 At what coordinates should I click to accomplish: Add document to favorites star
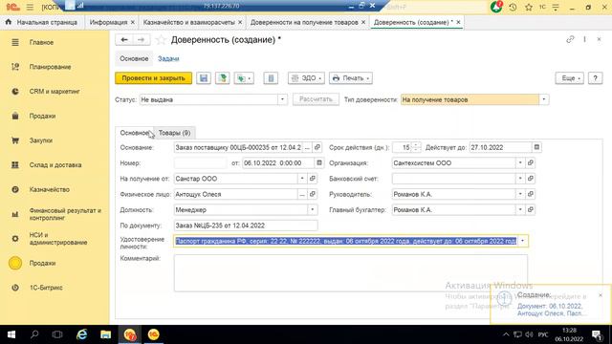click(x=161, y=40)
